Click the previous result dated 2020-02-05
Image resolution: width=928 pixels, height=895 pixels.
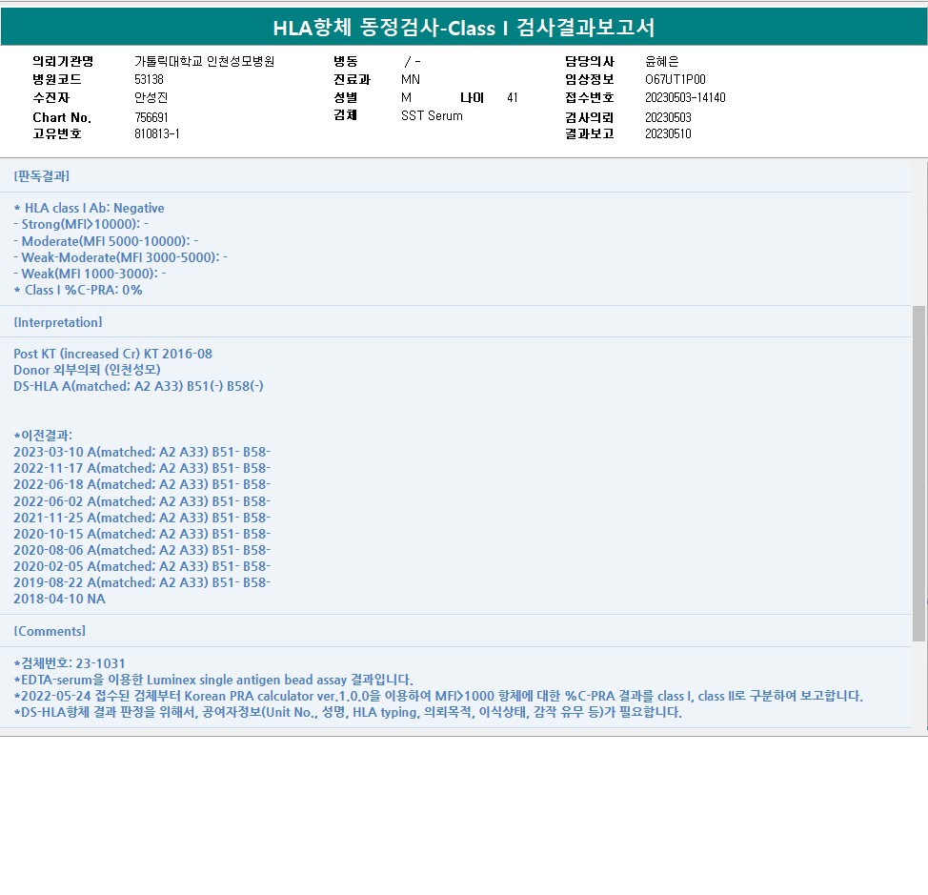coord(142,566)
